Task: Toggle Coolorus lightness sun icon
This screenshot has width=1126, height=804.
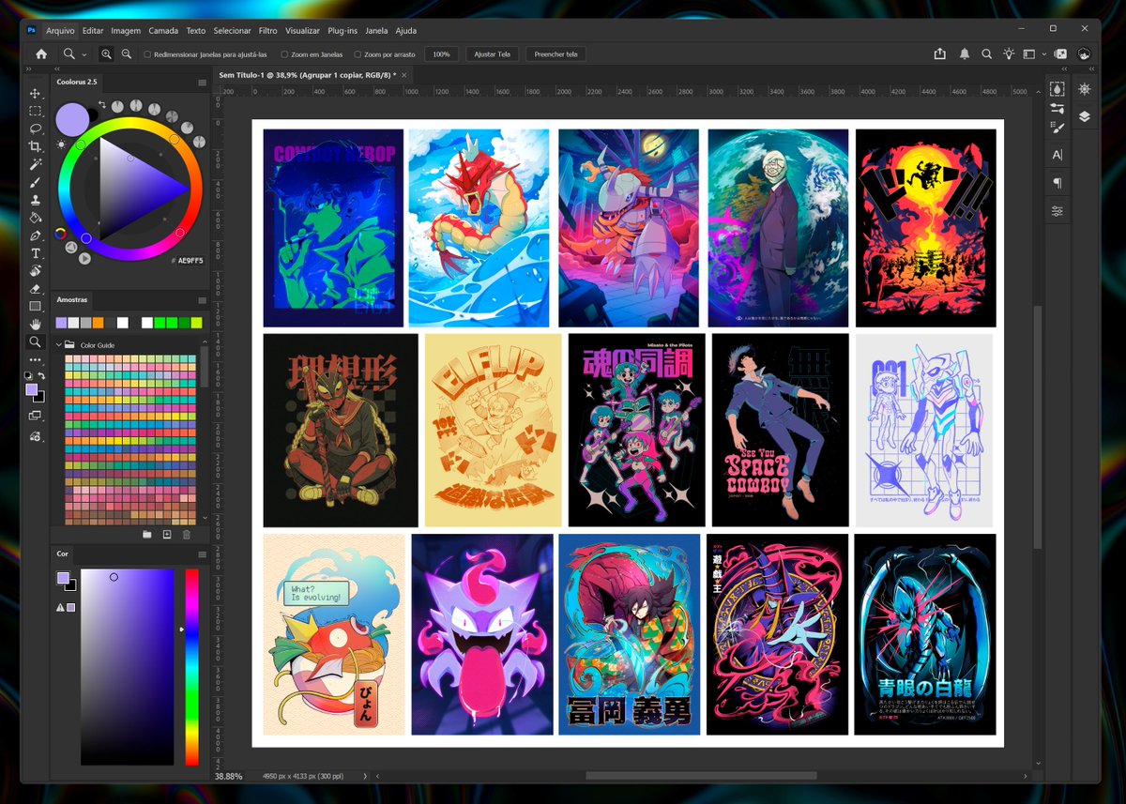Action: 61,144
